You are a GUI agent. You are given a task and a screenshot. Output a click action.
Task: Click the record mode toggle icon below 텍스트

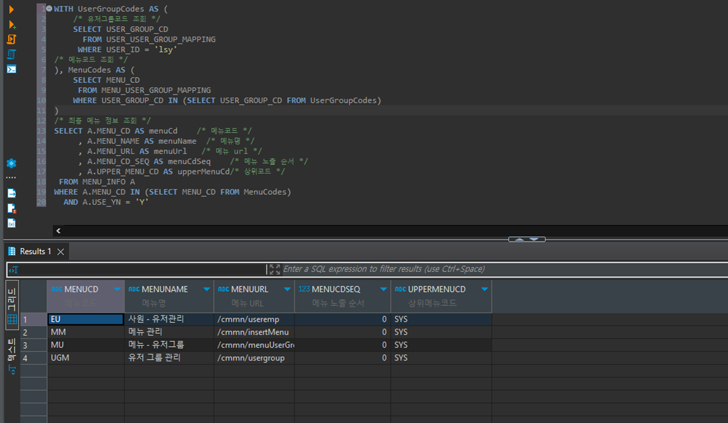(x=12, y=370)
